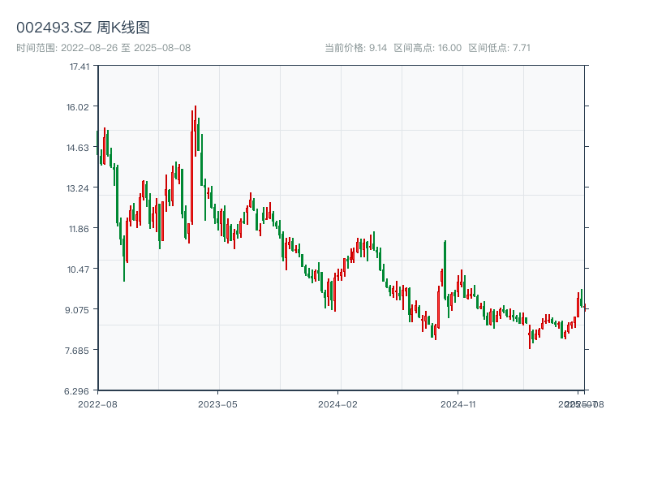
Task: Select the 10.47 price axis label
Action: pos(80,269)
